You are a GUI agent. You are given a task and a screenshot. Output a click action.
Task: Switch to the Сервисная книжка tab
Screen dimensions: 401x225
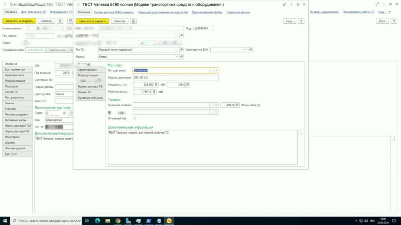pos(238,12)
